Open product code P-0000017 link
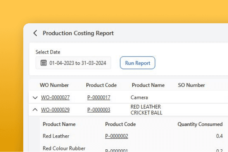This screenshot has height=152, width=228. (x=99, y=97)
